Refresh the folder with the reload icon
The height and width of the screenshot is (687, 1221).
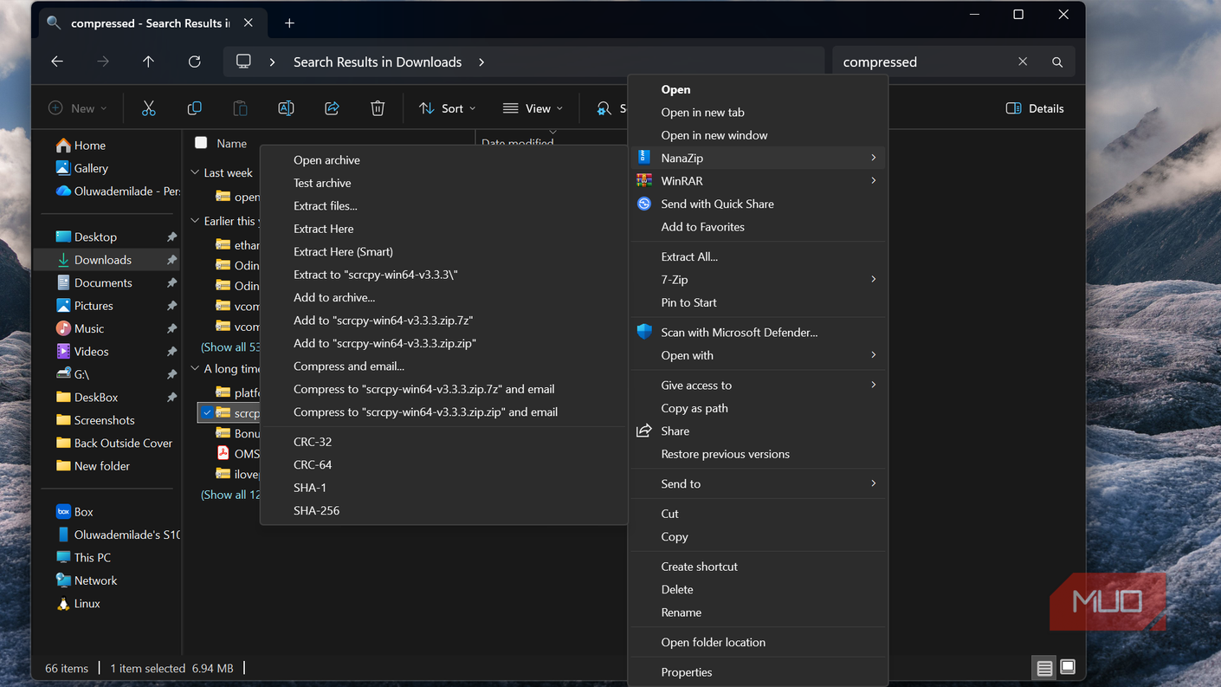coord(194,62)
